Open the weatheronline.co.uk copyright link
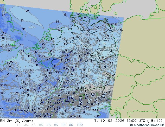This screenshot has height=127, width=165. coord(147,125)
